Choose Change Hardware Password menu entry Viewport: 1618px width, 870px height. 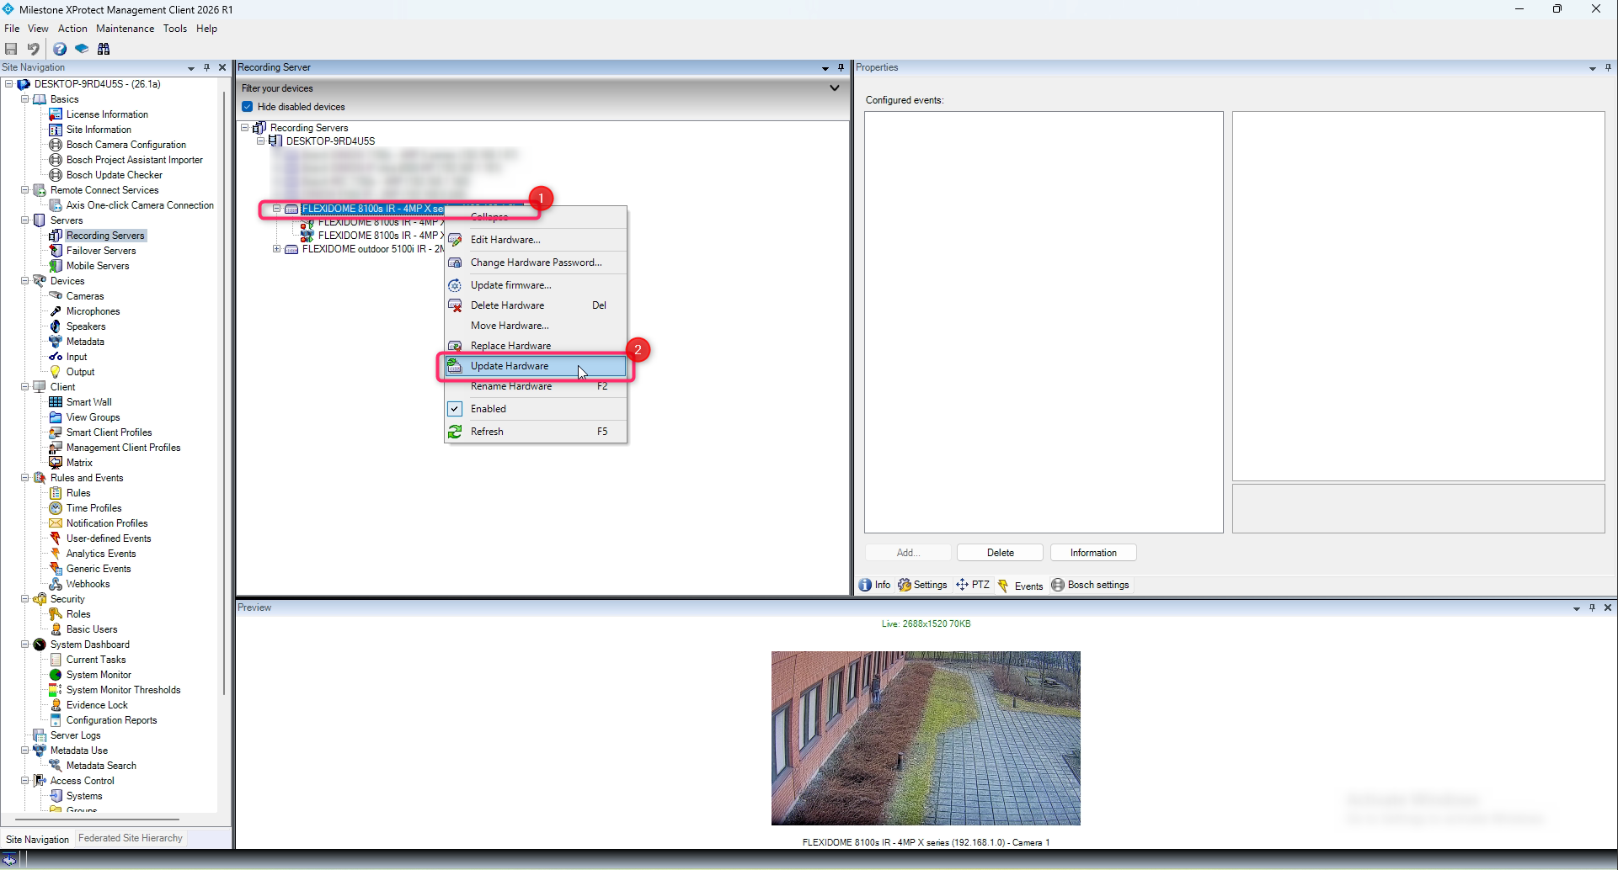[x=536, y=263]
